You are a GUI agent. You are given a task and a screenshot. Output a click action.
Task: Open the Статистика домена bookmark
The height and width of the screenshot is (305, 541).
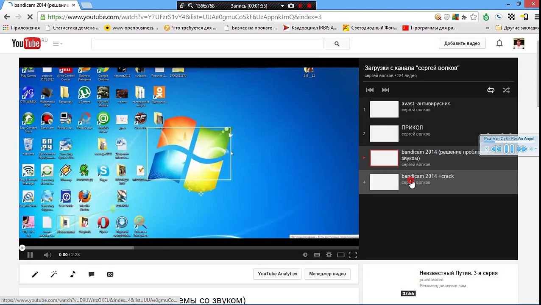(x=72, y=28)
